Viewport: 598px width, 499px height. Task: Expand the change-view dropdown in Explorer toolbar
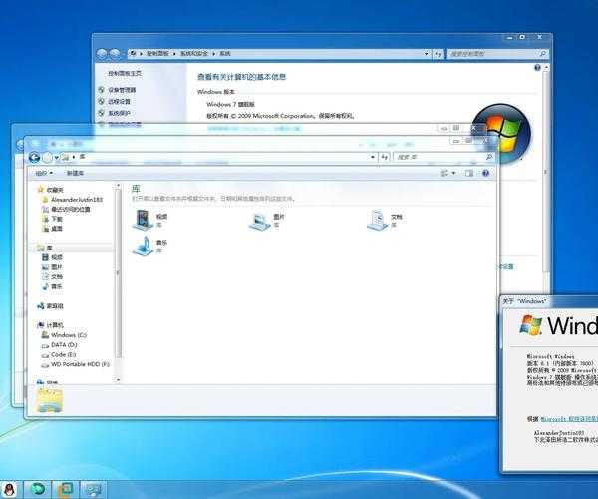tap(456, 173)
